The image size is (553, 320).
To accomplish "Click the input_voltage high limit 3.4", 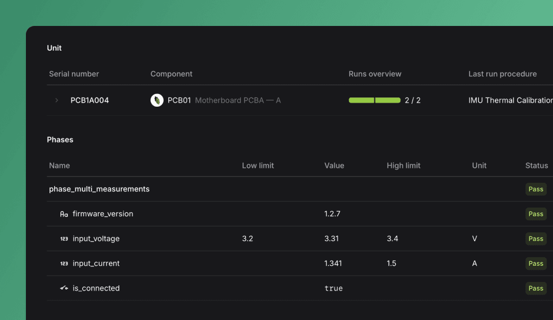I will coord(392,239).
